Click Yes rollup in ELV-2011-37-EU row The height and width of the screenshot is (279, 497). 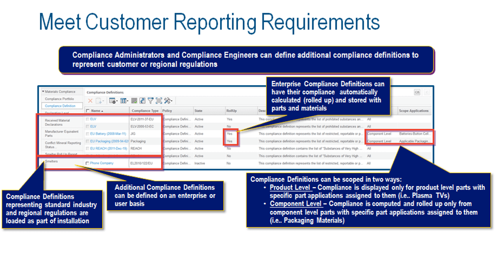[229, 119]
